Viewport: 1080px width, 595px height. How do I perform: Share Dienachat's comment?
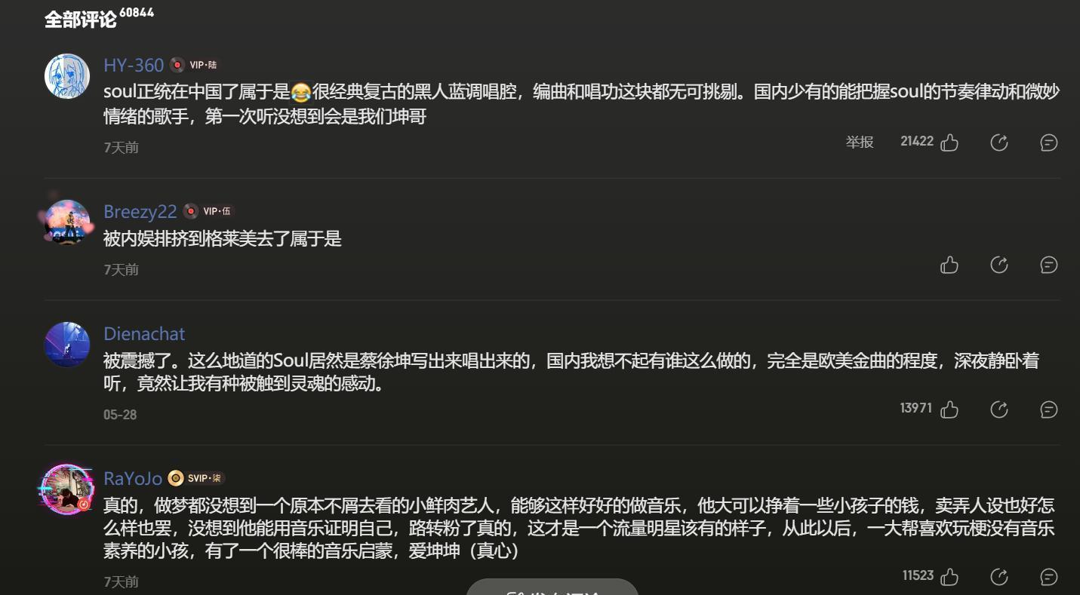pos(999,409)
